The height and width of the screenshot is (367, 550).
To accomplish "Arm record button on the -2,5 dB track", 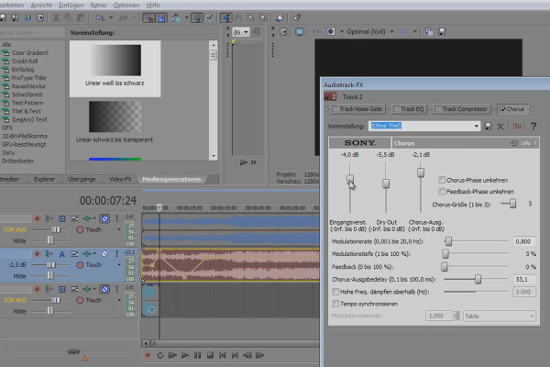I will tap(37, 253).
